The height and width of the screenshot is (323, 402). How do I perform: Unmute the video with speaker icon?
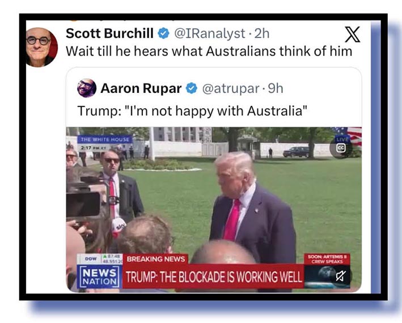tap(341, 276)
